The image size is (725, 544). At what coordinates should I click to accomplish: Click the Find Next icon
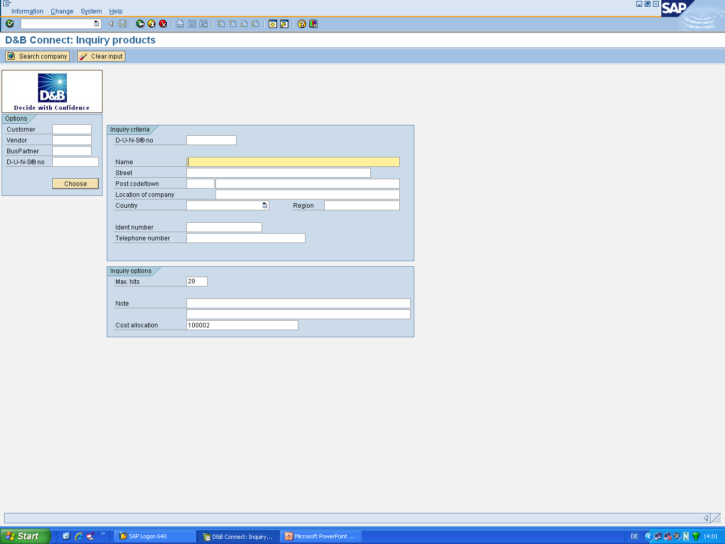pos(204,24)
